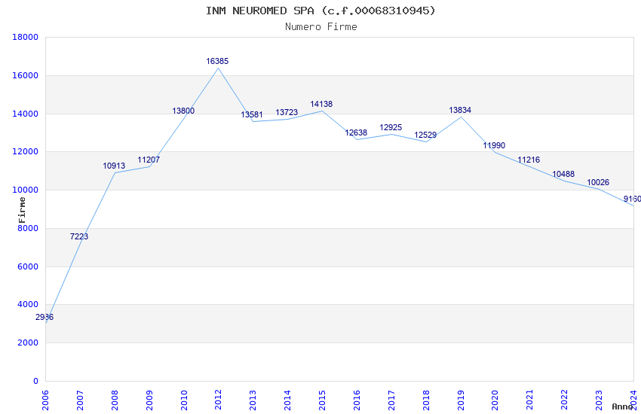Click the x-axis year 2015
This screenshot has height=414, width=641.
tap(322, 400)
